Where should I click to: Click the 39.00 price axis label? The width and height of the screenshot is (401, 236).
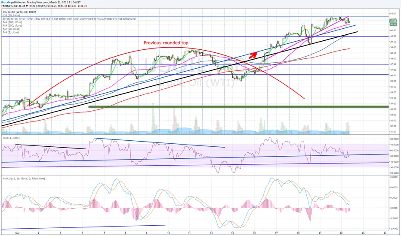(x=393, y=47)
